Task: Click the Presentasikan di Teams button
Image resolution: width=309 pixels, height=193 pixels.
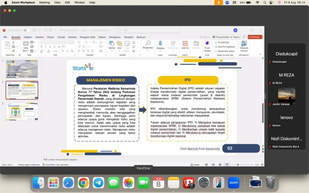Action: click(227, 37)
